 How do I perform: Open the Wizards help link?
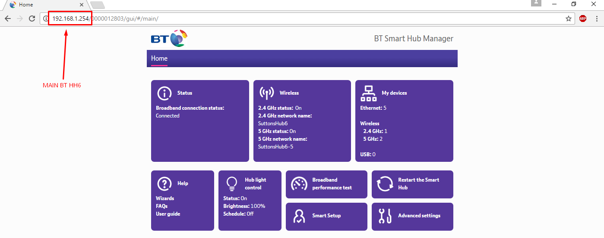pyautogui.click(x=165, y=198)
